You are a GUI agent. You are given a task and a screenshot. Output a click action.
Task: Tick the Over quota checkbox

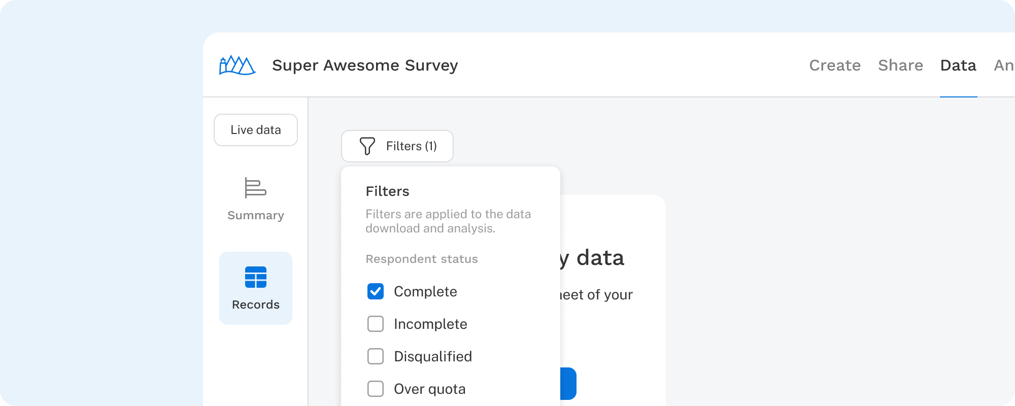(376, 389)
